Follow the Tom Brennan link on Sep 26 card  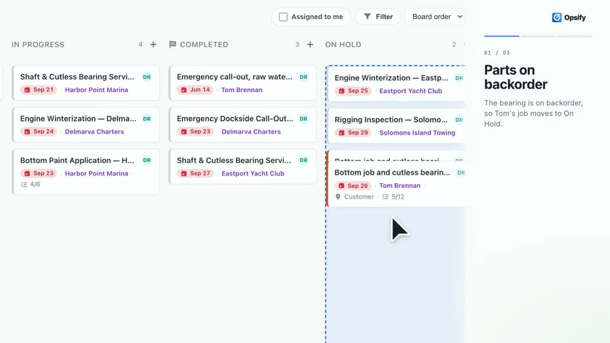click(400, 186)
